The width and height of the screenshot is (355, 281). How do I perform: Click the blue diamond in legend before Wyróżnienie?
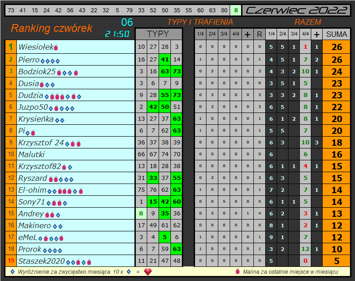point(13,271)
